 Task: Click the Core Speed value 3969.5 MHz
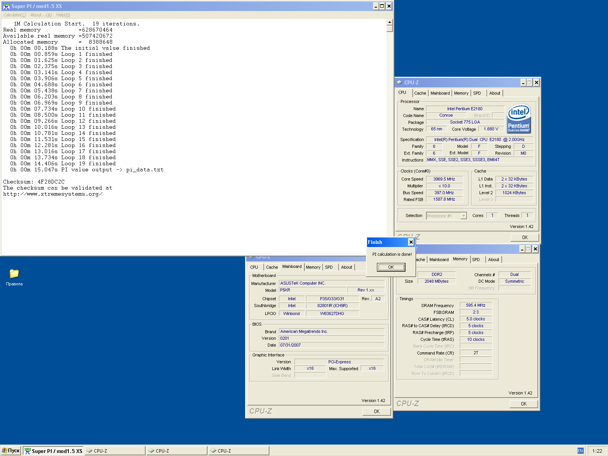pyautogui.click(x=444, y=179)
